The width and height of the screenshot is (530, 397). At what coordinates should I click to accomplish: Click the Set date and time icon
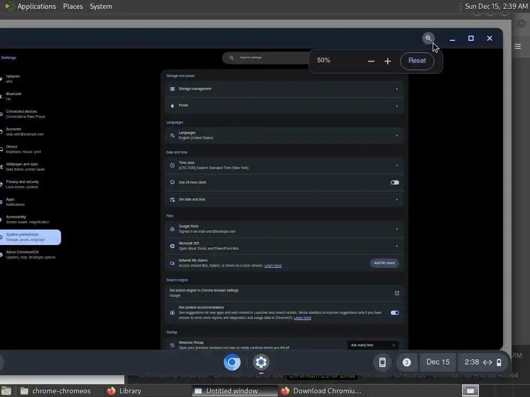point(172,200)
